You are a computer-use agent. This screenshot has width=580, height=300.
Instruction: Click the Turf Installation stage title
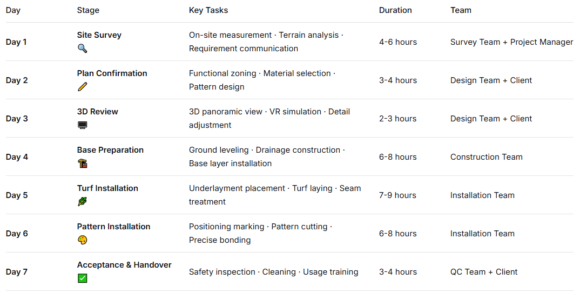(107, 188)
